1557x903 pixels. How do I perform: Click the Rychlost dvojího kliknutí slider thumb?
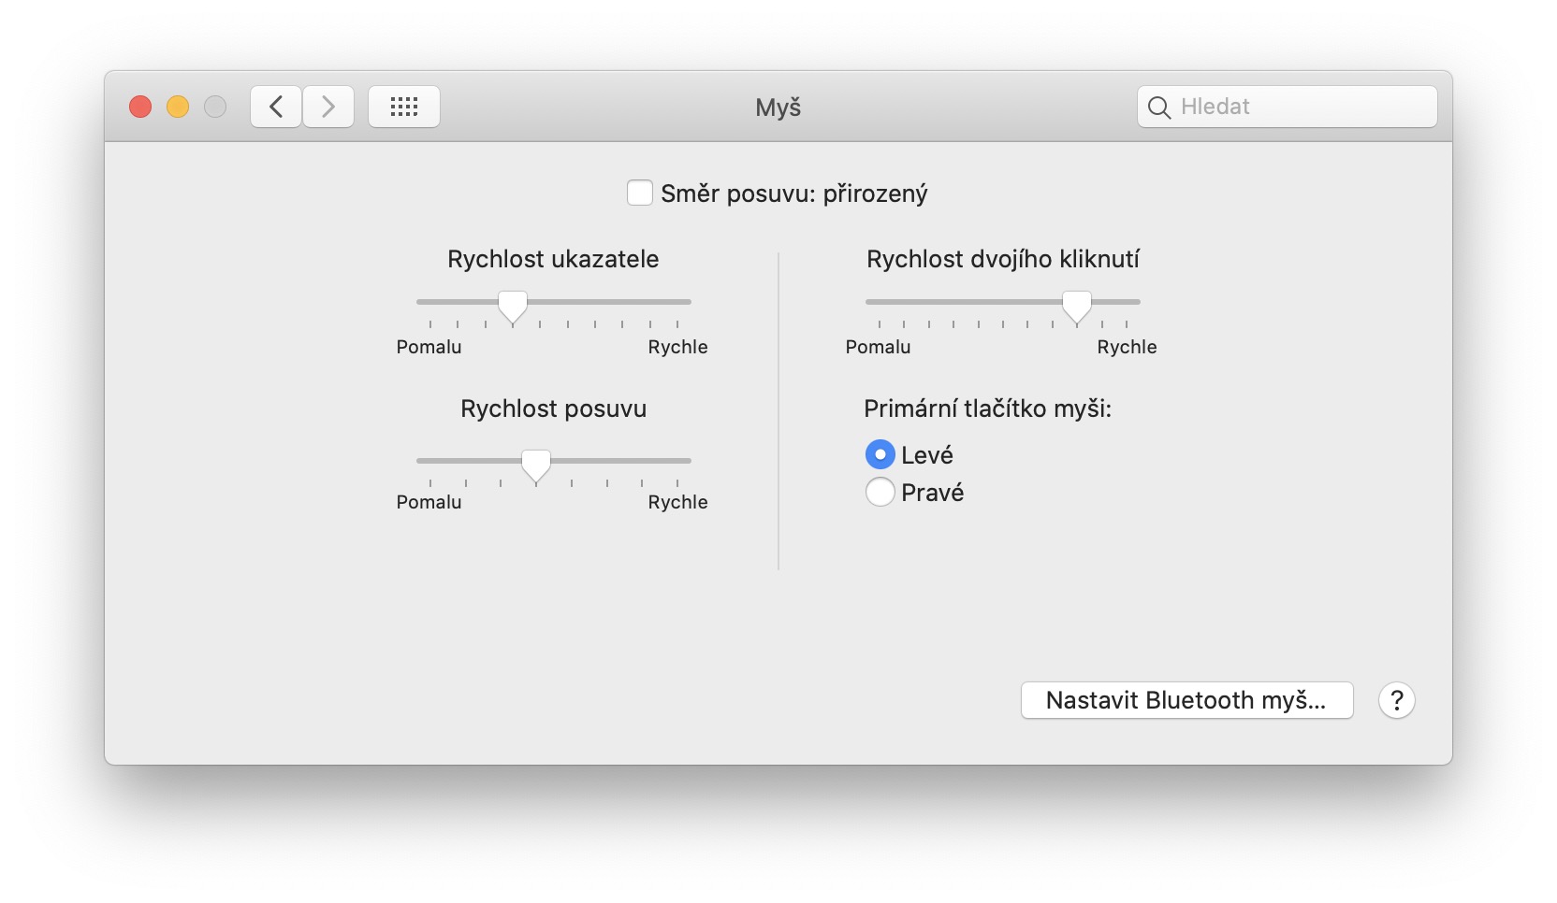click(x=1077, y=305)
